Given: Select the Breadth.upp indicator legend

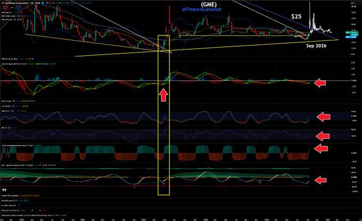Looking at the screenshot, I should pos(9,201).
